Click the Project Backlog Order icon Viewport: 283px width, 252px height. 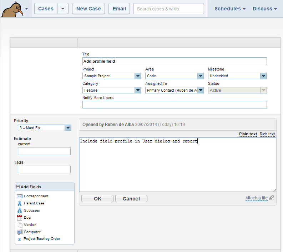pyautogui.click(x=20, y=239)
